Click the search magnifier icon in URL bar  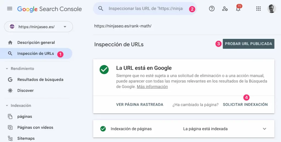(101, 8)
